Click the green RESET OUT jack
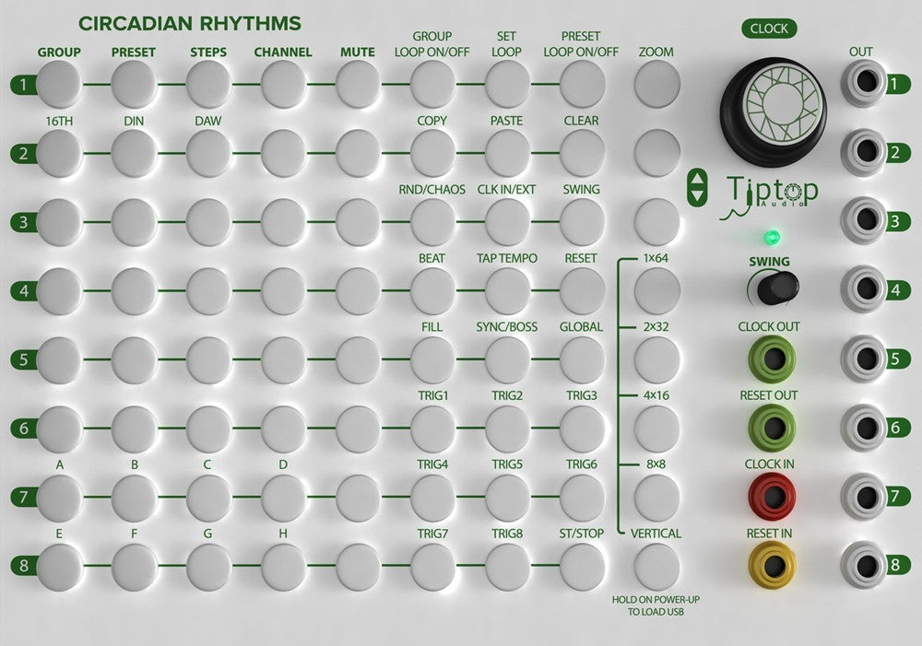The height and width of the screenshot is (646, 922). 772,428
